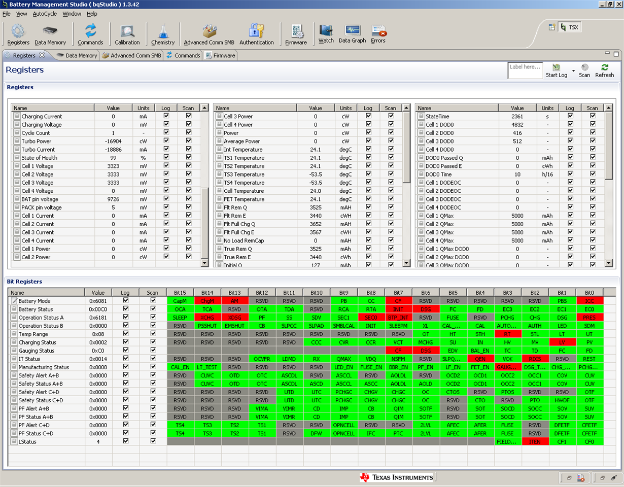Screen dimensions: 624x487
Task: Toggle Log checkbox for Charging Current
Action: [166, 116]
